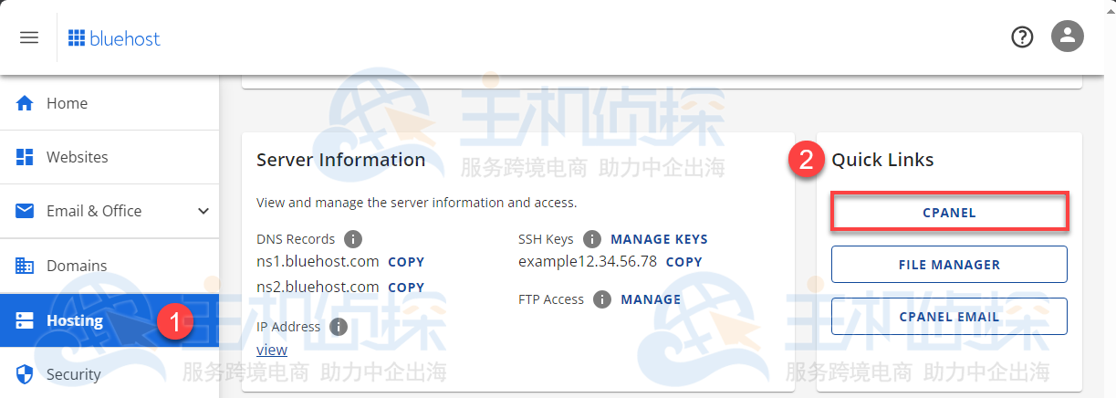Show IP Address info icon
Image resolution: width=1116 pixels, height=398 pixels.
coord(339,327)
